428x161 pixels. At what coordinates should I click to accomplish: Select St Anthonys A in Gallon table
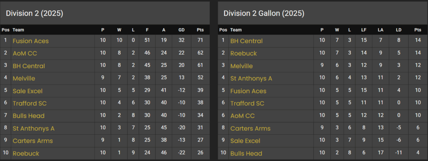point(251,79)
